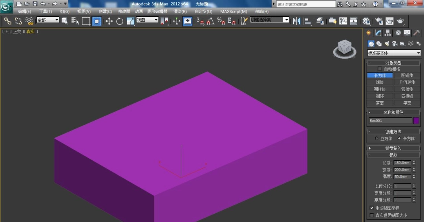Viewport: 424px width, 222px height.
Task: Toggle keyboard shortcut override button
Action: coord(188,21)
